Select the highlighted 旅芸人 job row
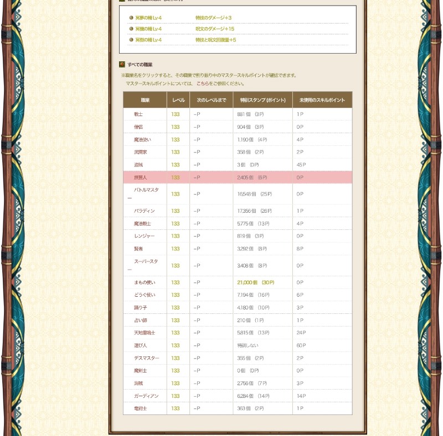Image resolution: width=443 pixels, height=436 pixels. pos(238,177)
